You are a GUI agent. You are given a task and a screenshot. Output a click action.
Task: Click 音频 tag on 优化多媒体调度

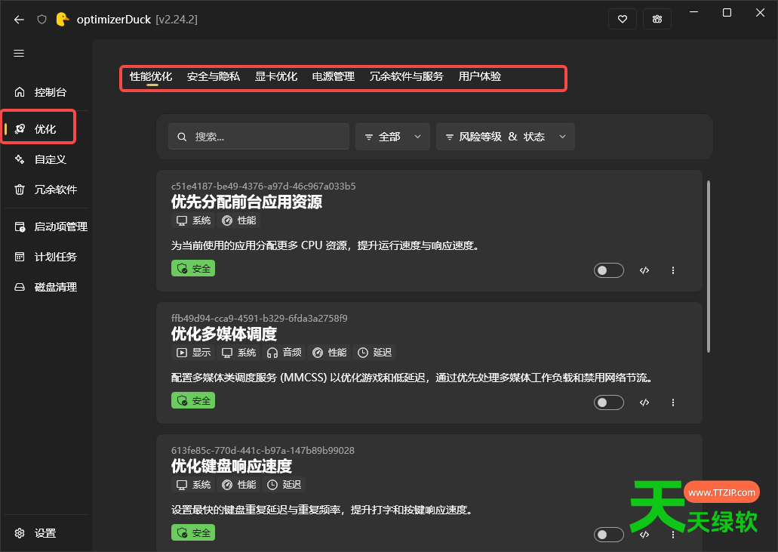(x=284, y=353)
